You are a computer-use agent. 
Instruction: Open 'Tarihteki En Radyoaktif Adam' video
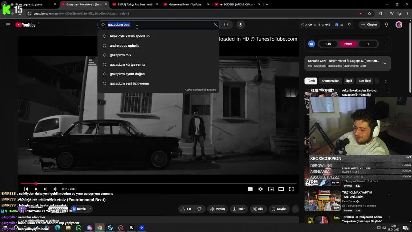pos(363,219)
